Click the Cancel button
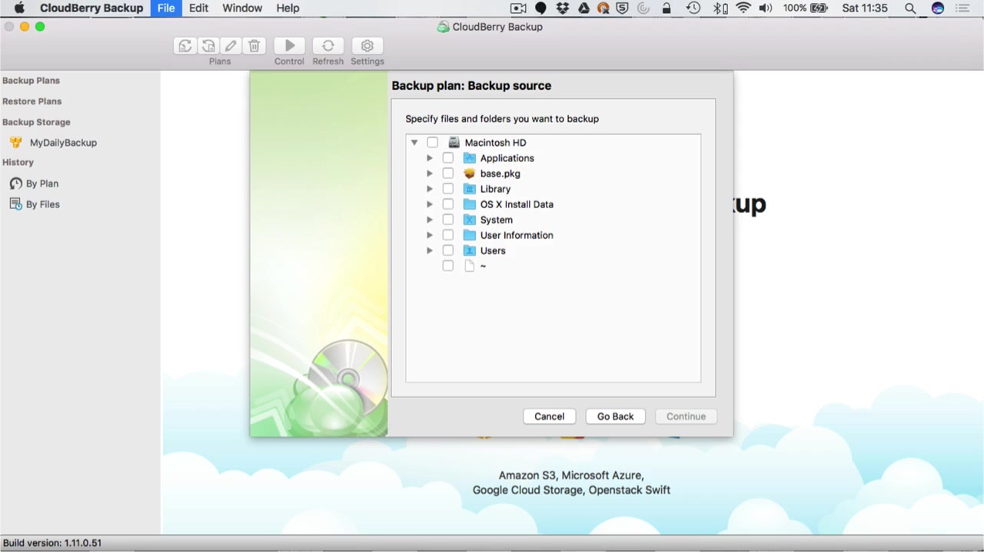Screen dimensions: 984x553 (x=550, y=416)
